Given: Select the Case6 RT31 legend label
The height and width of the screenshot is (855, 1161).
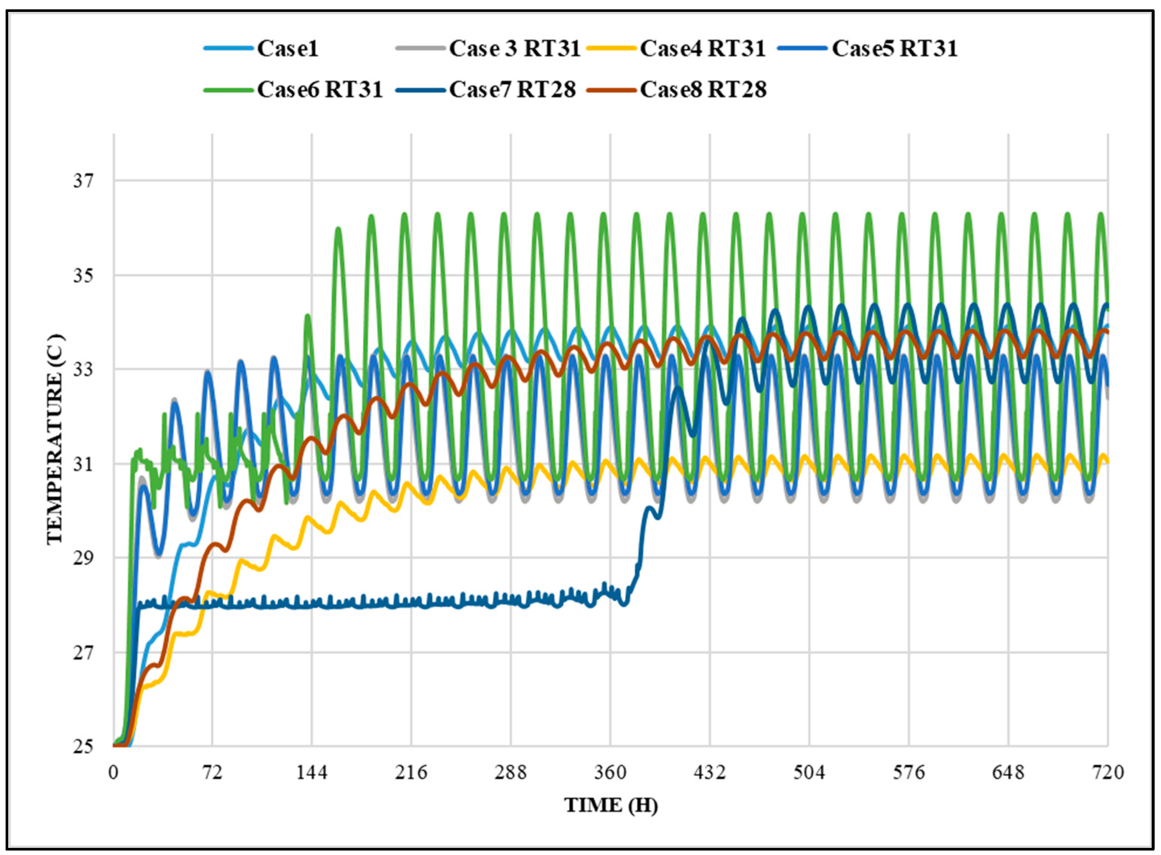Looking at the screenshot, I should point(320,90).
